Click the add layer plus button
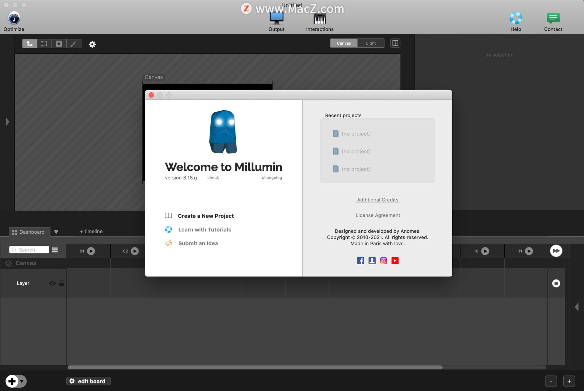 coord(12,381)
